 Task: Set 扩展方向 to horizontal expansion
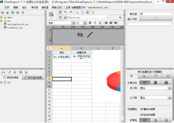click(166, 83)
